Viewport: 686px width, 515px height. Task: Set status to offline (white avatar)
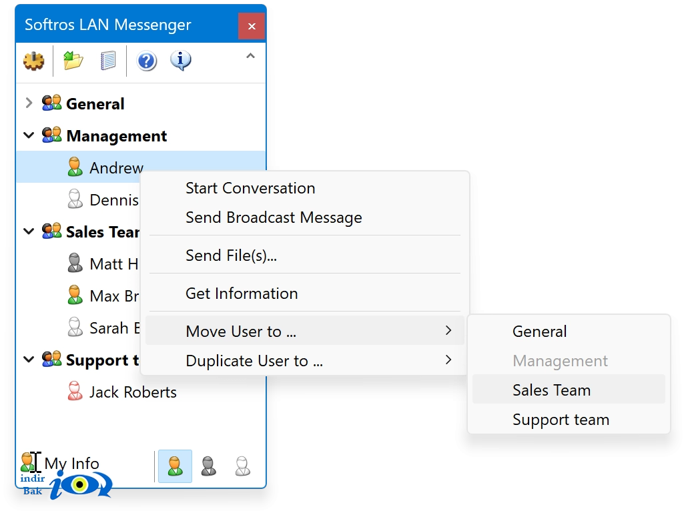(242, 466)
